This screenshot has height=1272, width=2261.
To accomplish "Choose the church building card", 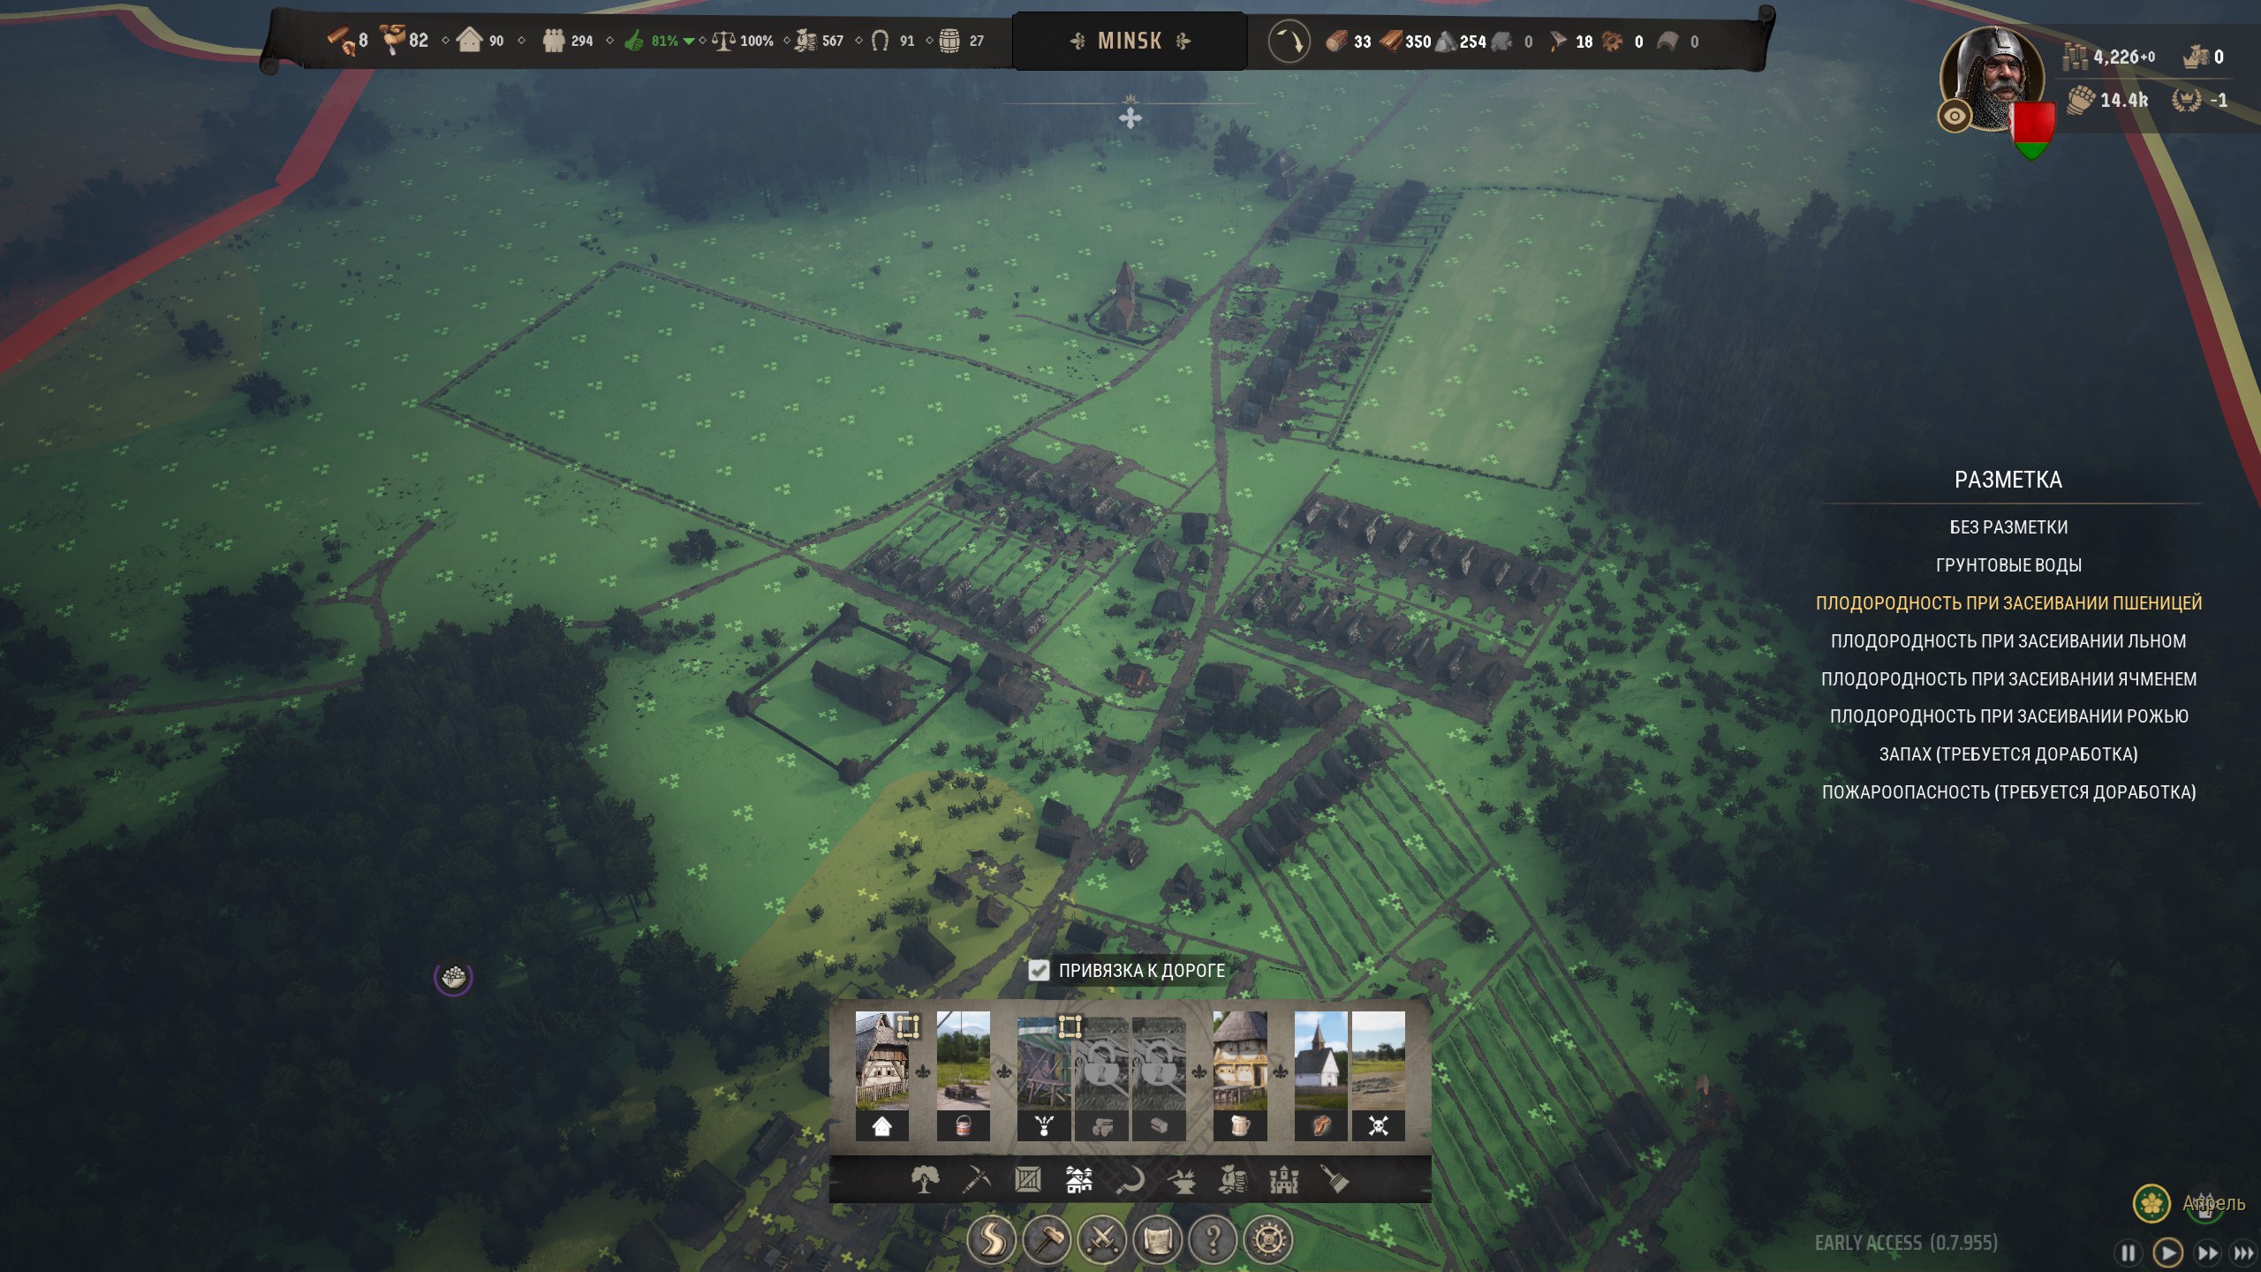I will pos(1320,1076).
